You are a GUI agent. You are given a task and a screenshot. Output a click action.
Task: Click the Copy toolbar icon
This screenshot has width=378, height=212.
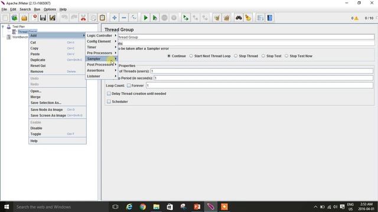(x=93, y=18)
